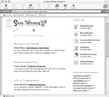Click 'Session Number Two' heading
The width and height of the screenshot is (109, 97).
pos(26,62)
